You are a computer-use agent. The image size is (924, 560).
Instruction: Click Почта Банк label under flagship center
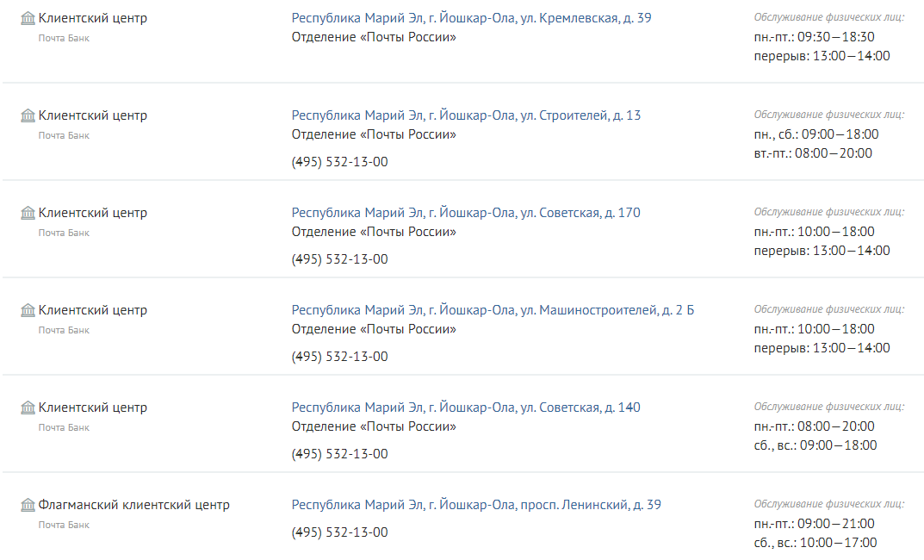click(64, 525)
